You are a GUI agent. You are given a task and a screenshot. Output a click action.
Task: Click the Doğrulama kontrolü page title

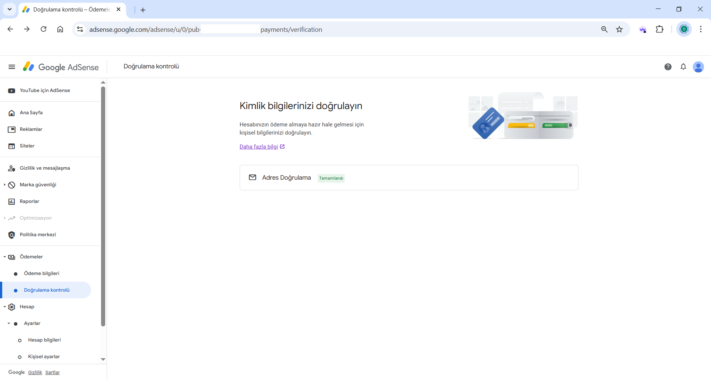(151, 67)
